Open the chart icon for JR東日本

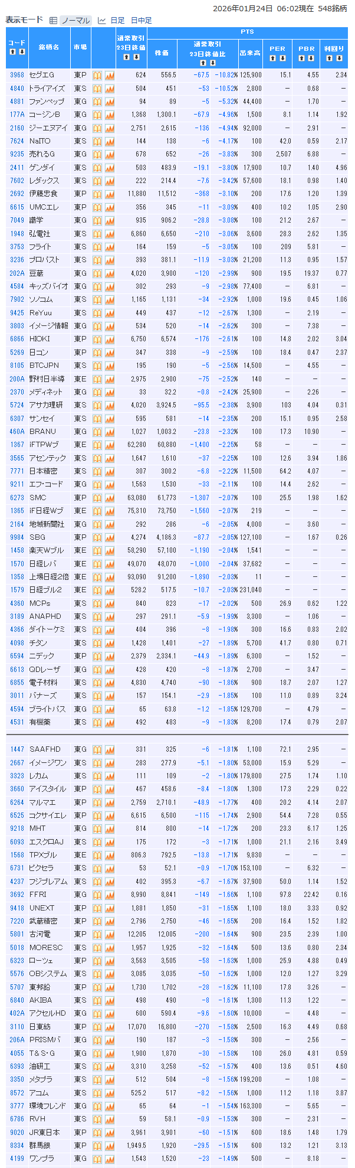[x=110, y=1133]
